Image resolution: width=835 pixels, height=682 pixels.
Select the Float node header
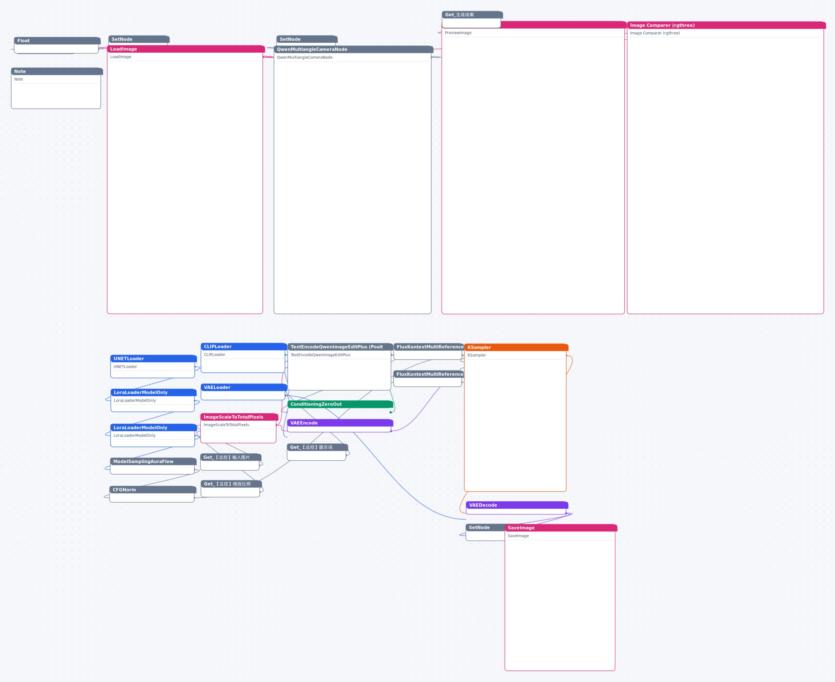(57, 40)
